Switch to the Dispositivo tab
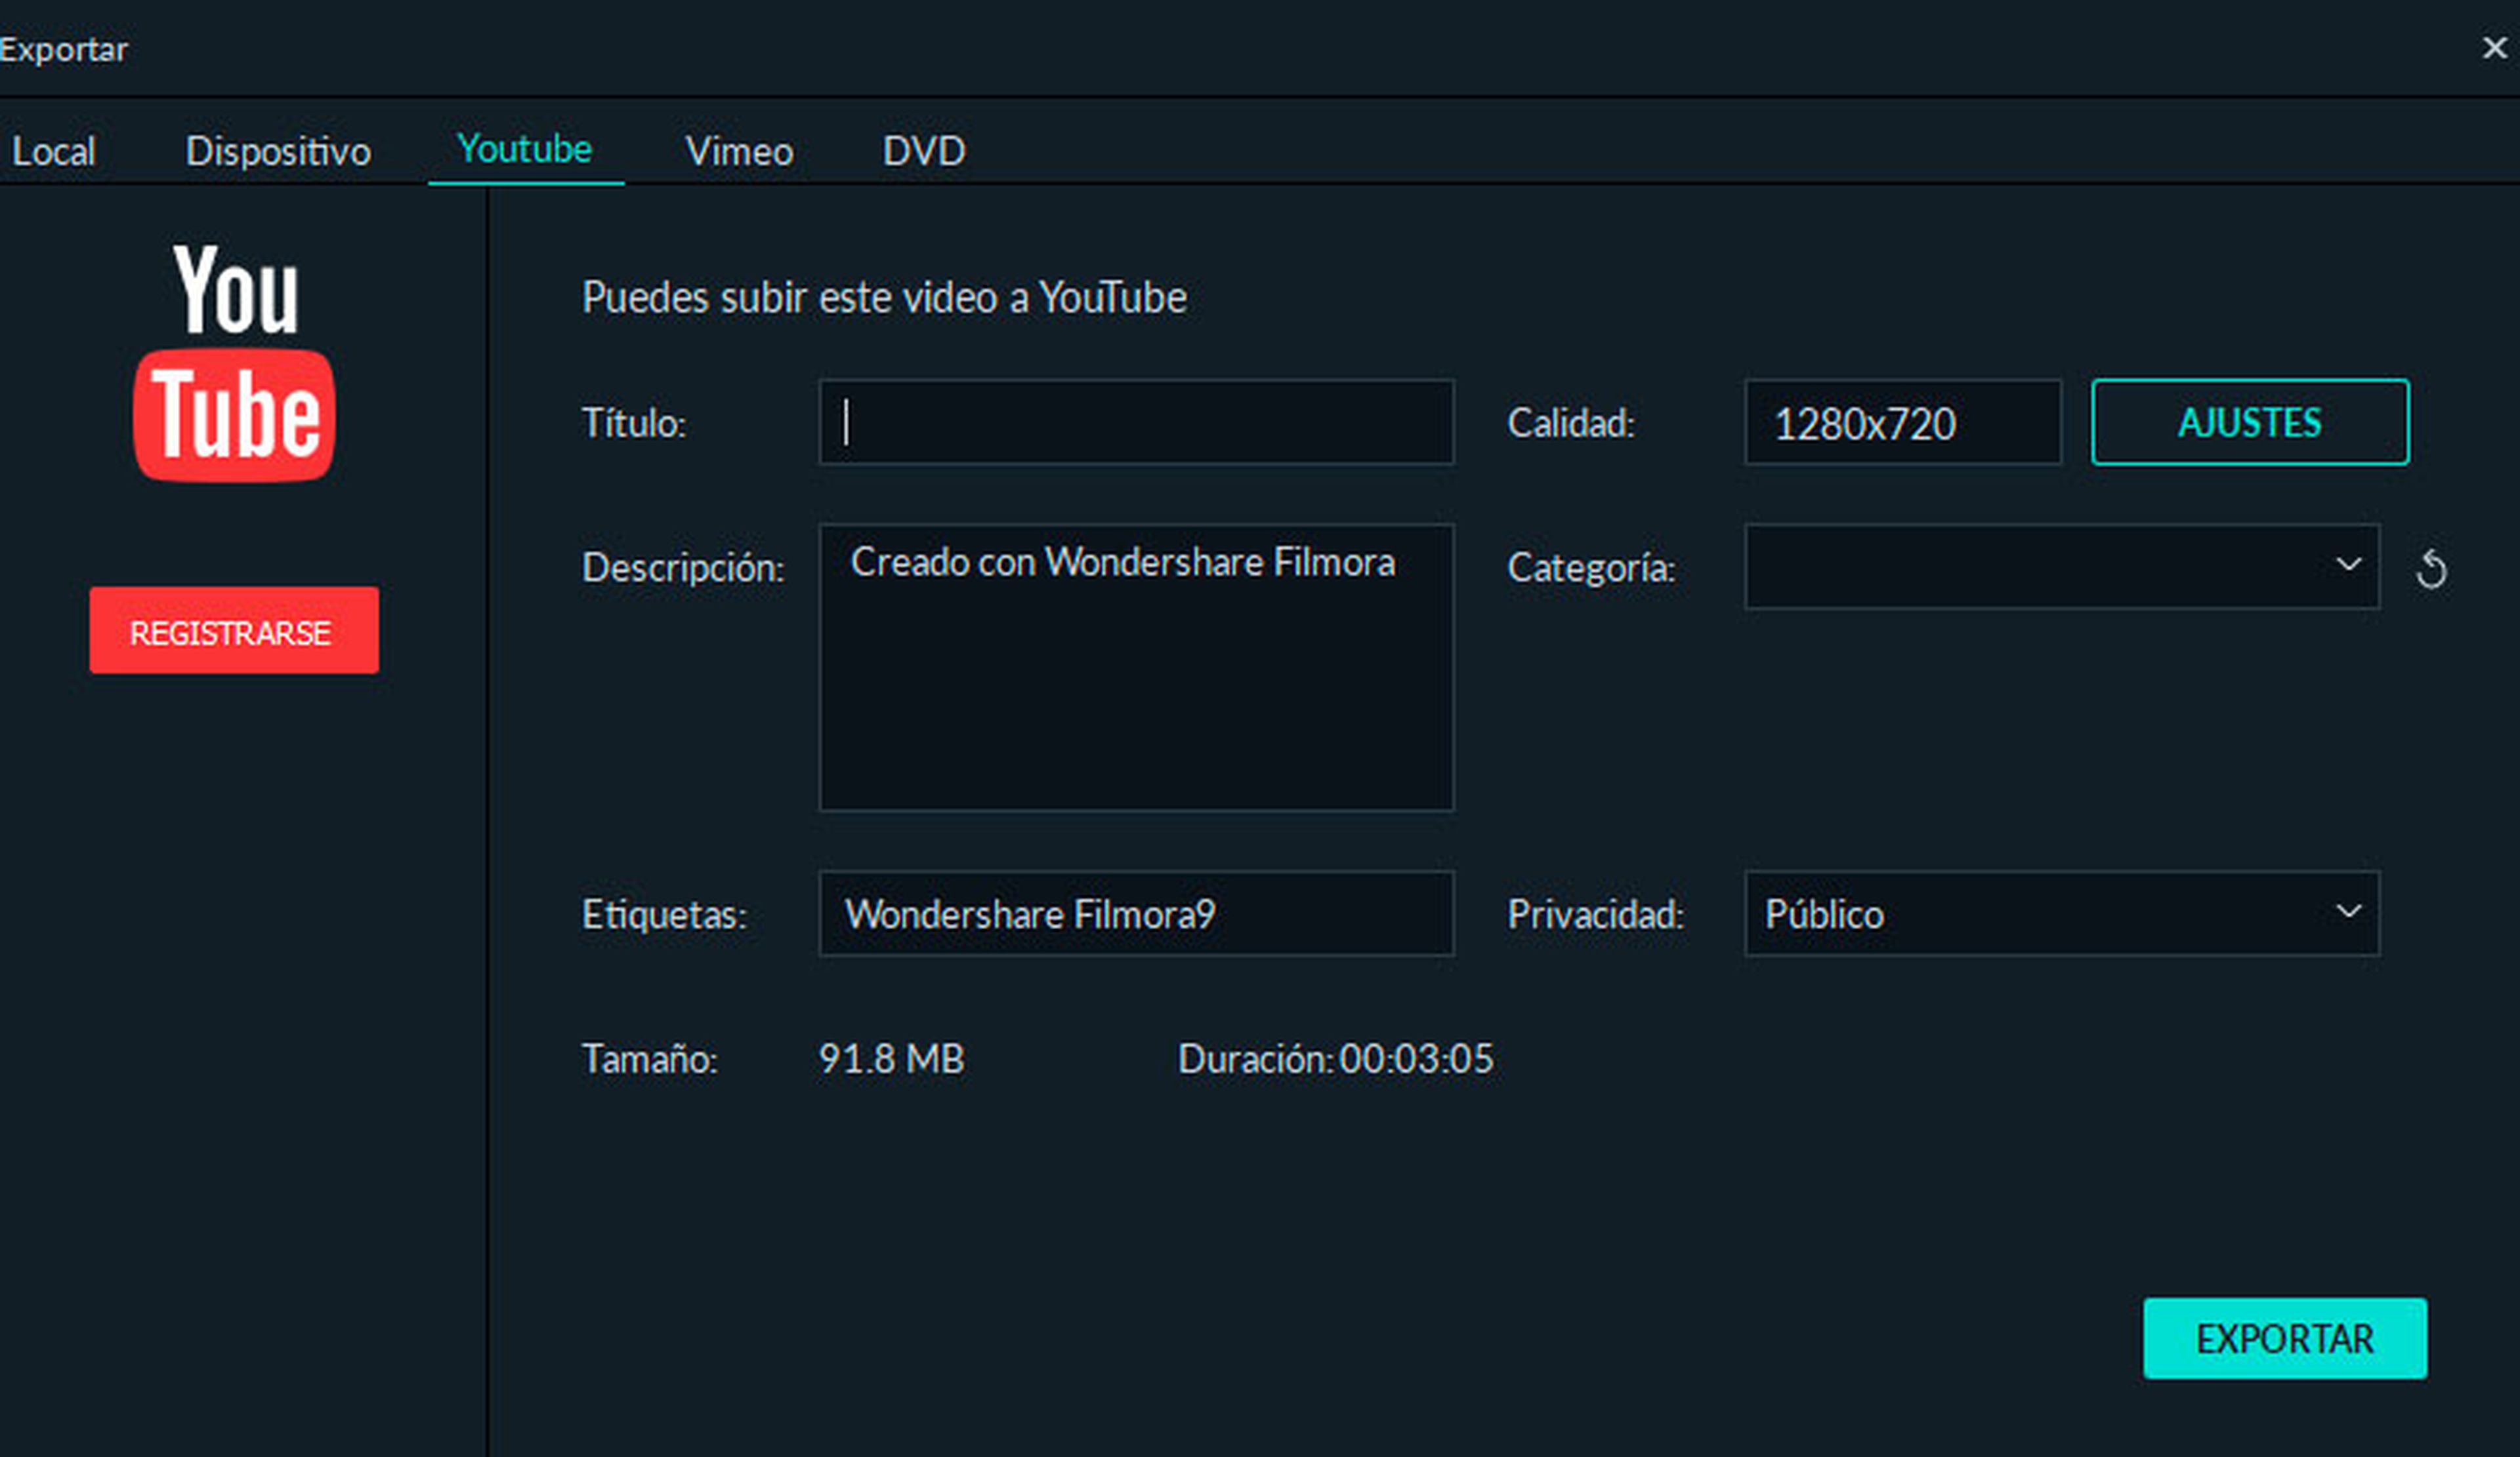 click(x=278, y=152)
